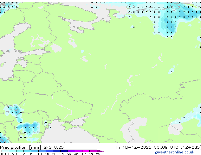Viewport: 201px width, 155px height.
Task: Click the 5–10 mm legend color box
Action: [35, 151]
